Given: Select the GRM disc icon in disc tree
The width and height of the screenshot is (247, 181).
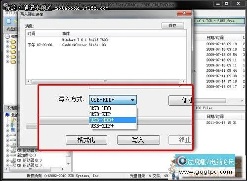Looking at the screenshot, I should pos(7,36).
